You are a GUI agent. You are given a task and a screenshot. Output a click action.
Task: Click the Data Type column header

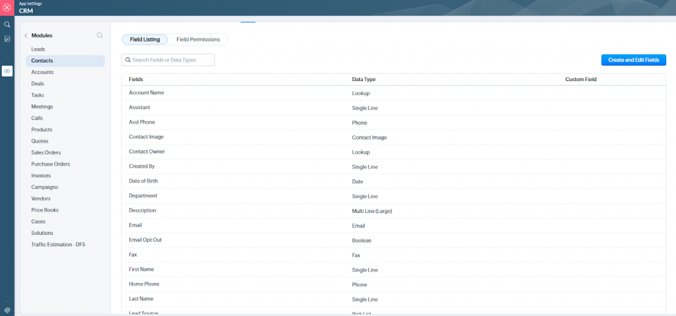(364, 79)
